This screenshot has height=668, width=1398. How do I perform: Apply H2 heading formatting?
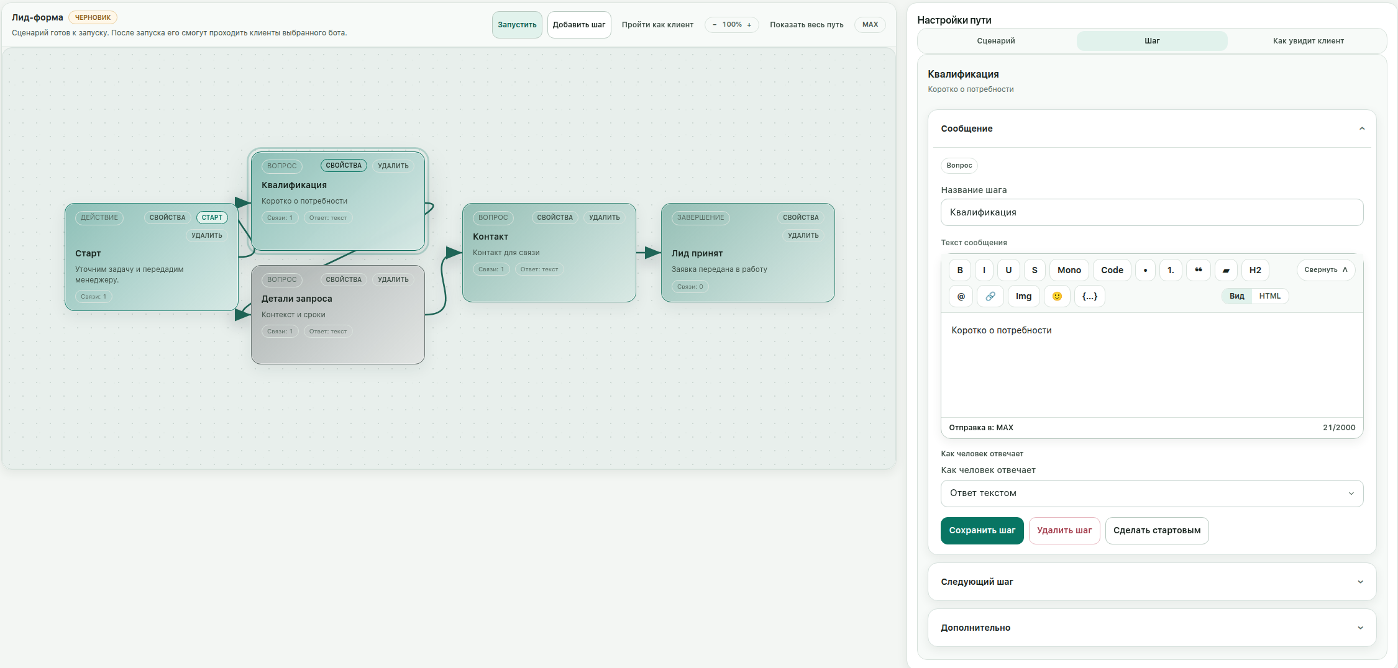(1255, 270)
